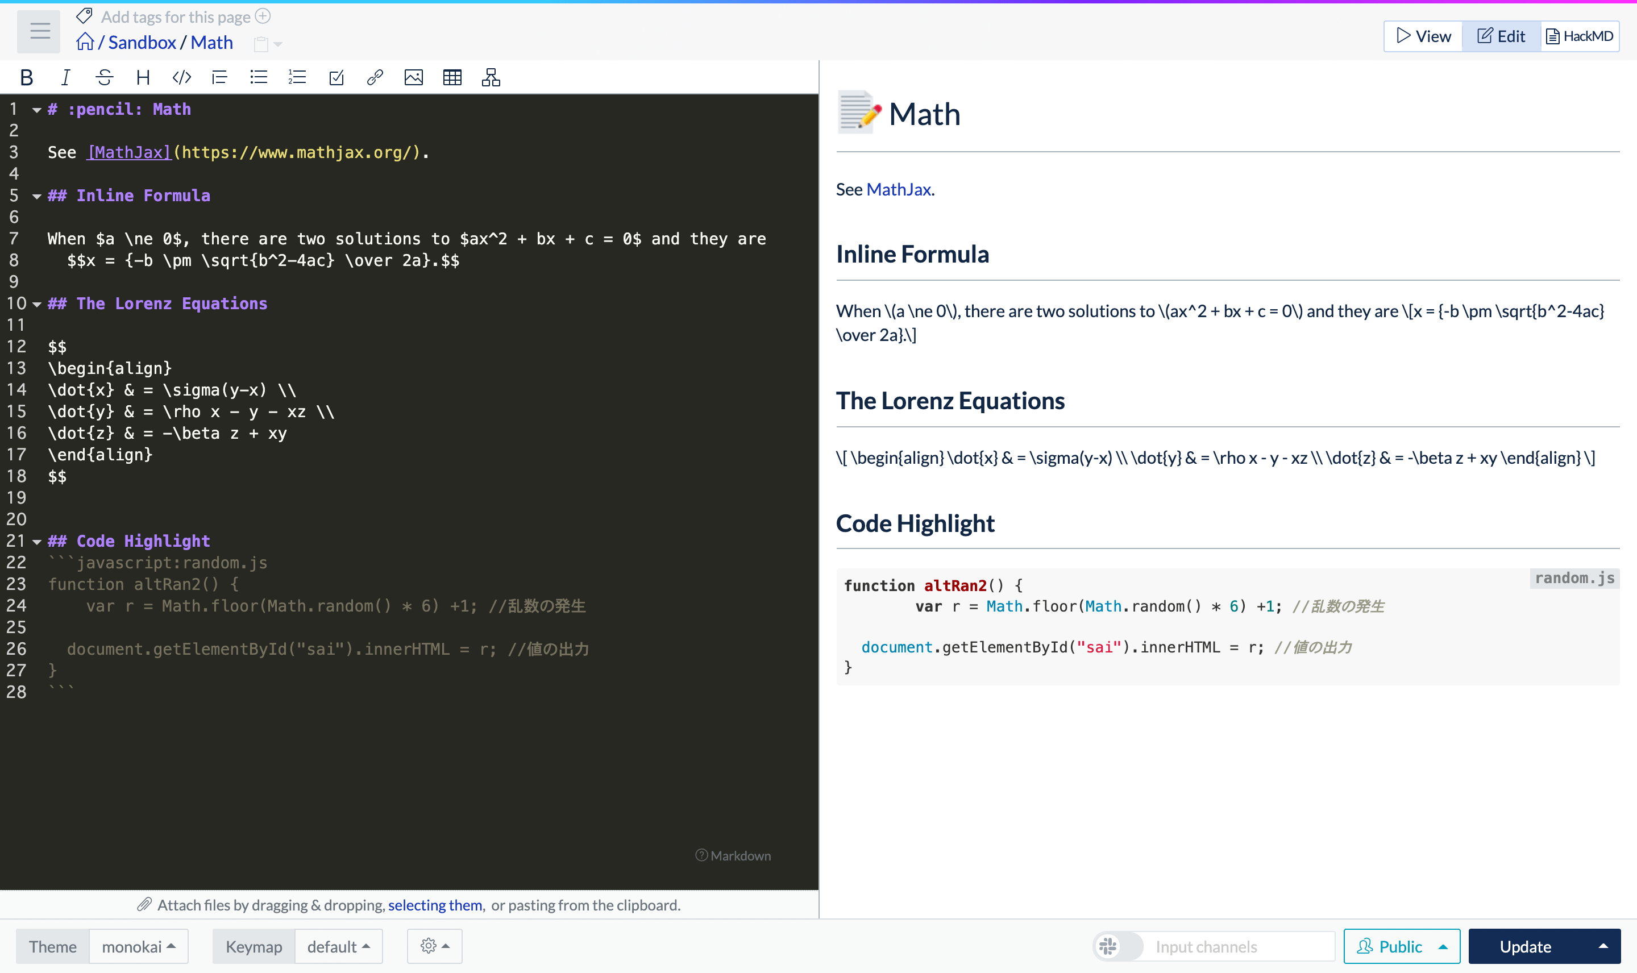
Task: Open the default keymap dropdown
Action: 338,946
